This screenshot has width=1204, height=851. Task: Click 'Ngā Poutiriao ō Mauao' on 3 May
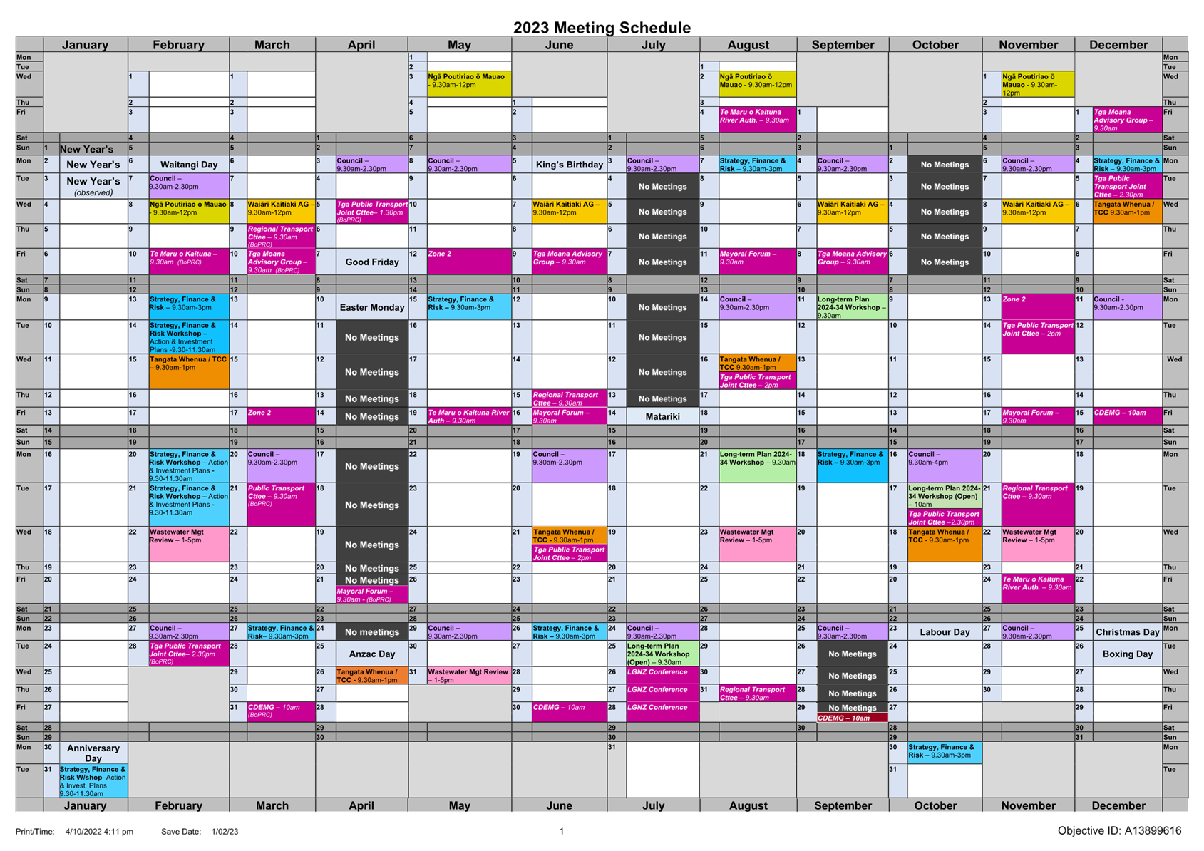(469, 84)
